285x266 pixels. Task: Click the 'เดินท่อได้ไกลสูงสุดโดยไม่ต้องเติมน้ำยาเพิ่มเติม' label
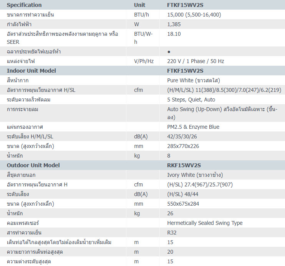(x=59, y=242)
